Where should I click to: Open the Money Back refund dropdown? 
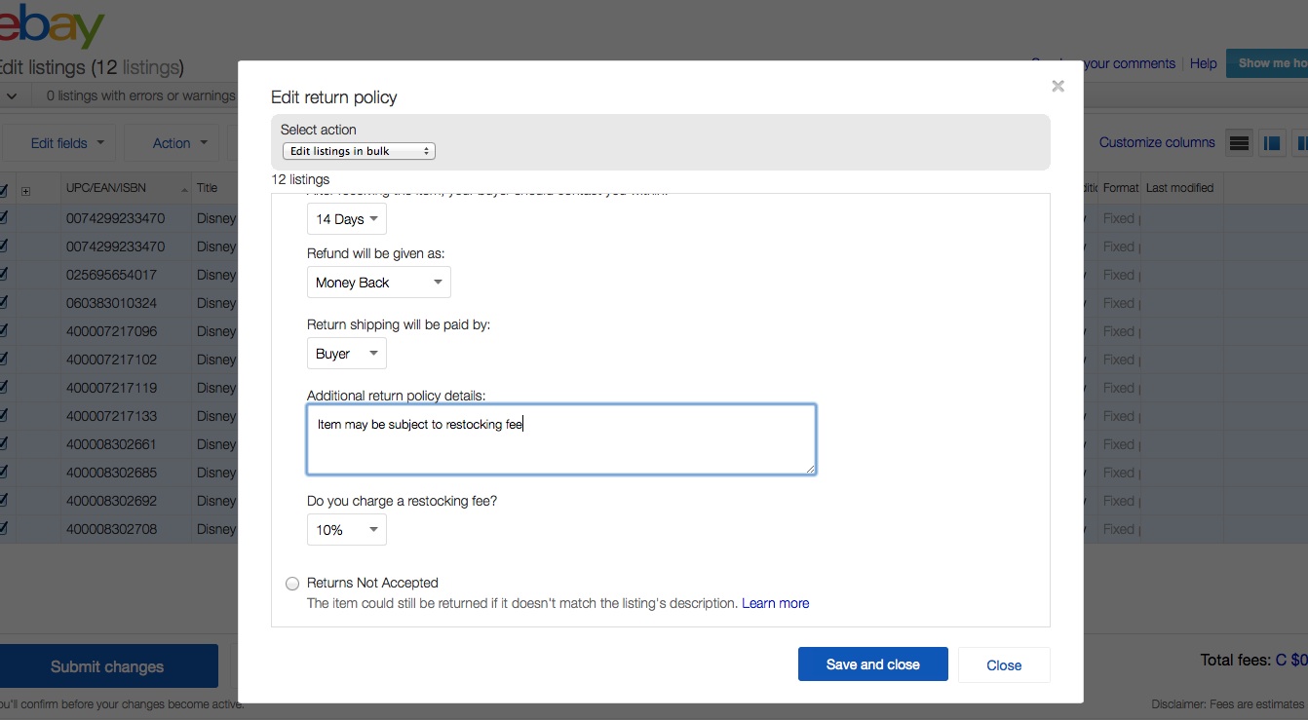pyautogui.click(x=378, y=283)
